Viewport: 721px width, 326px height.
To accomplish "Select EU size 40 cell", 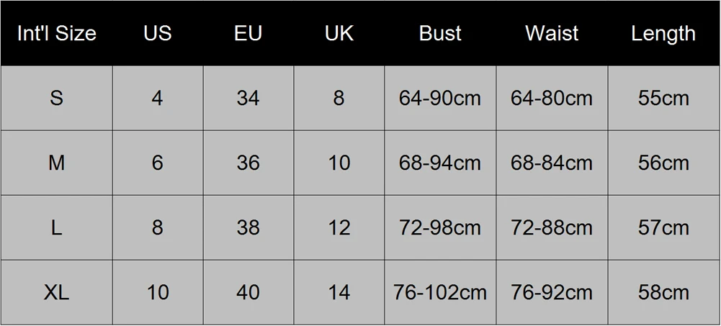I will (248, 292).
